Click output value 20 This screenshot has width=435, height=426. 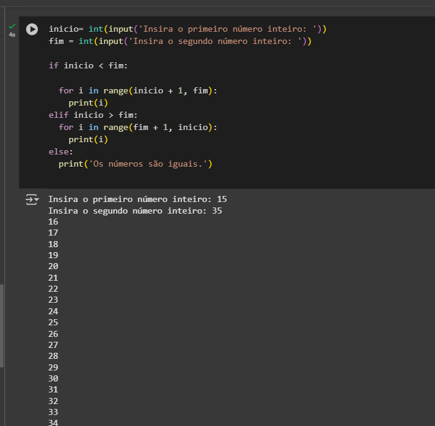[53, 266]
